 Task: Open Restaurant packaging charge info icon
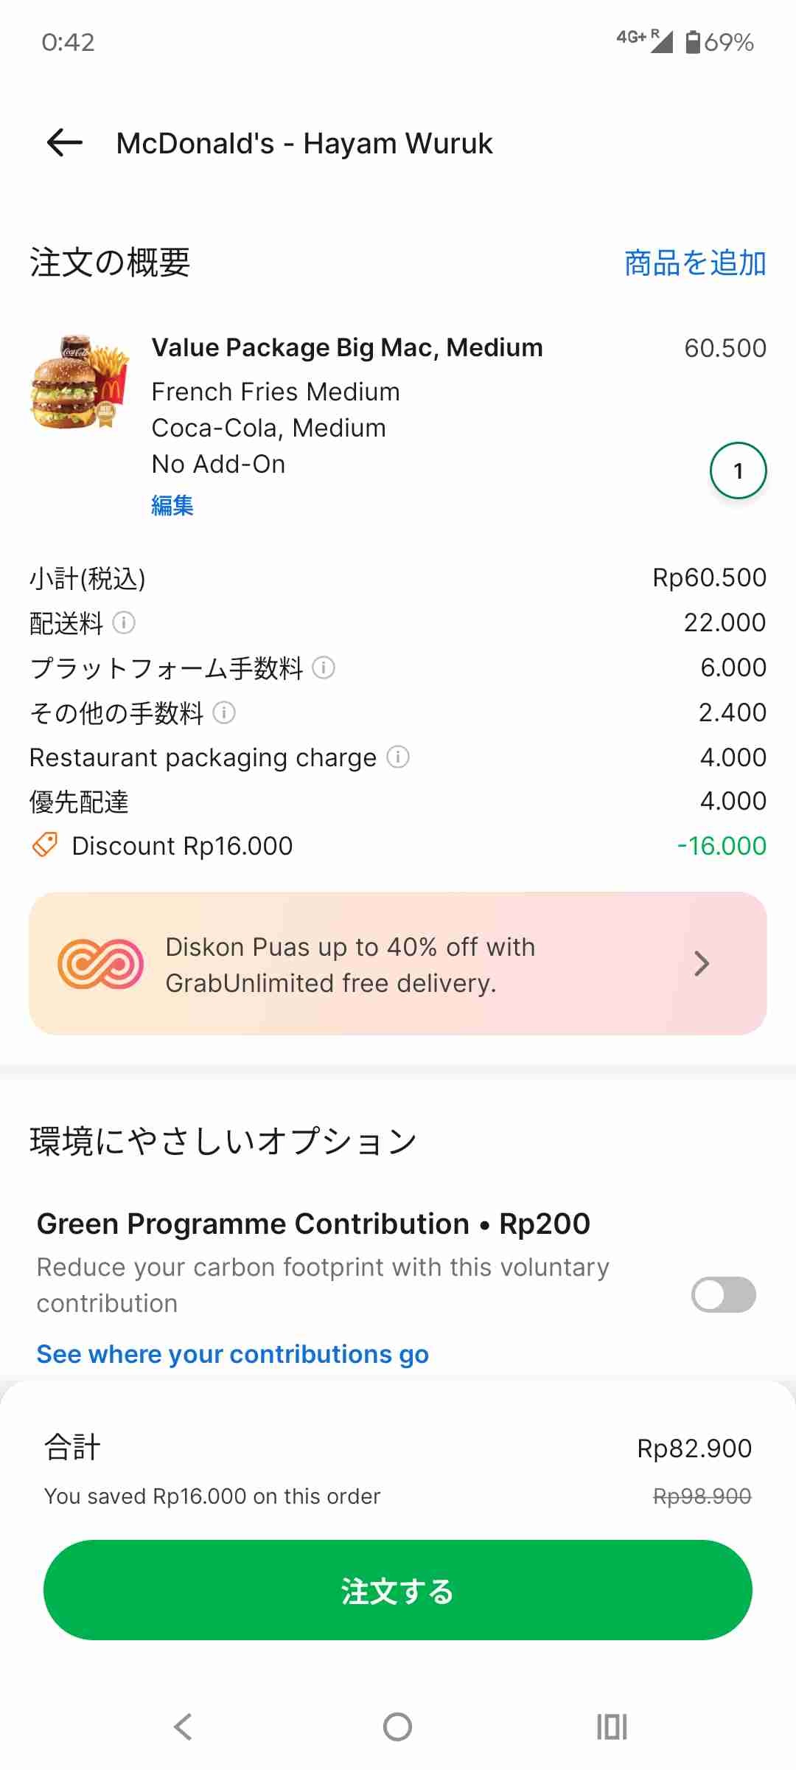point(398,757)
